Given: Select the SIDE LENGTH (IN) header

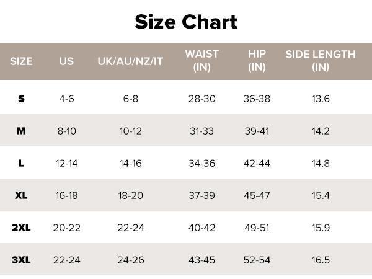Looking at the screenshot, I should coord(321,61).
